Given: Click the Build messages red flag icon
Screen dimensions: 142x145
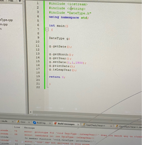Looking at the screenshot, I should [56, 123].
